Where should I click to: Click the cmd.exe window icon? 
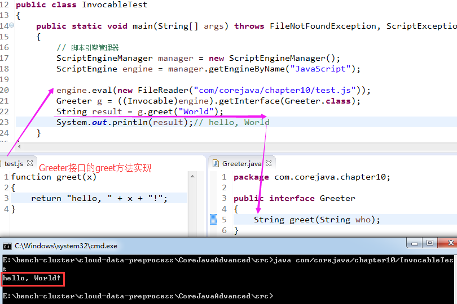tap(7, 247)
